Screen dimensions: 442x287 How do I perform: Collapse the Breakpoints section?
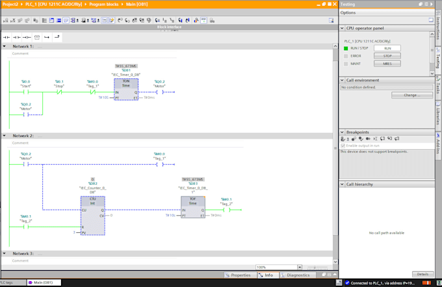[342, 132]
